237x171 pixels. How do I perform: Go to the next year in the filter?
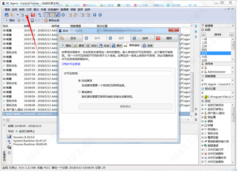click(x=232, y=35)
